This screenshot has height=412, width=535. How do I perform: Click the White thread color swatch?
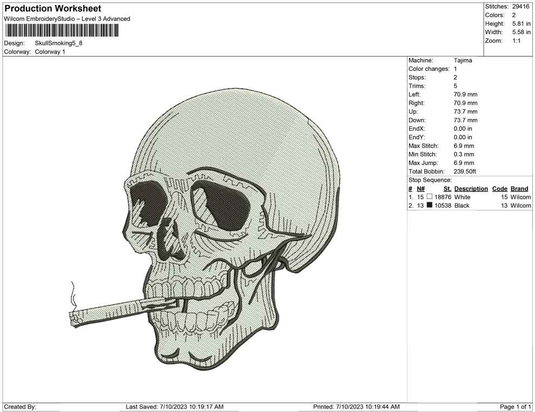430,197
